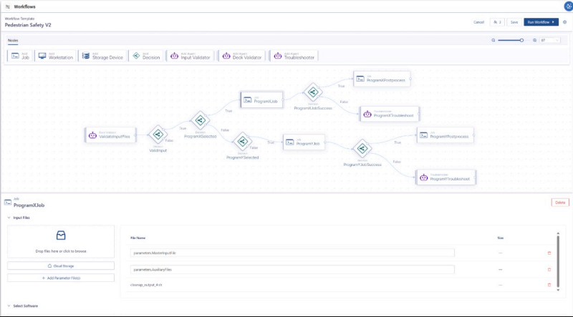
Task: Add a Storage Device node
Action: [x=102, y=56]
